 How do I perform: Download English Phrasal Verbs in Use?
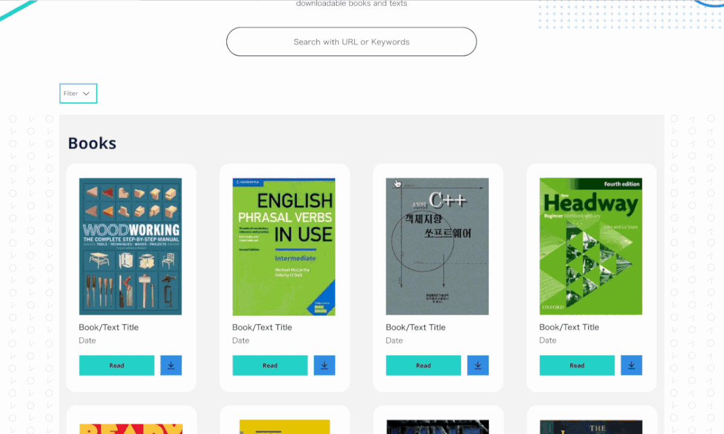point(324,365)
